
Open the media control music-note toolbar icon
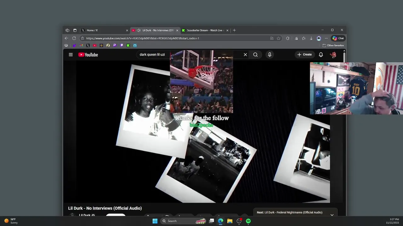[296, 38]
